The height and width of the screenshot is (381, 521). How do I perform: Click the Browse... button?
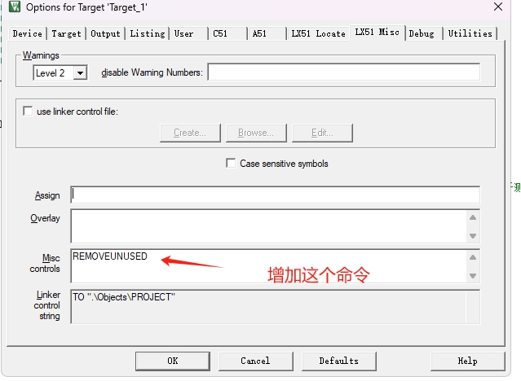click(x=256, y=133)
